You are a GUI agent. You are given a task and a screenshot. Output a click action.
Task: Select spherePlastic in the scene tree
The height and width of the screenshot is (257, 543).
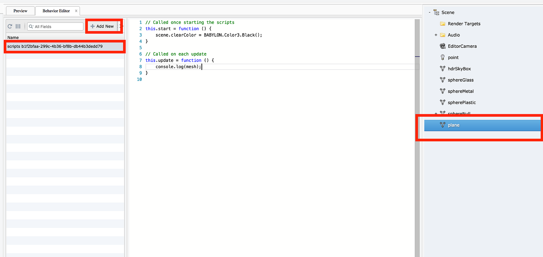pos(462,102)
